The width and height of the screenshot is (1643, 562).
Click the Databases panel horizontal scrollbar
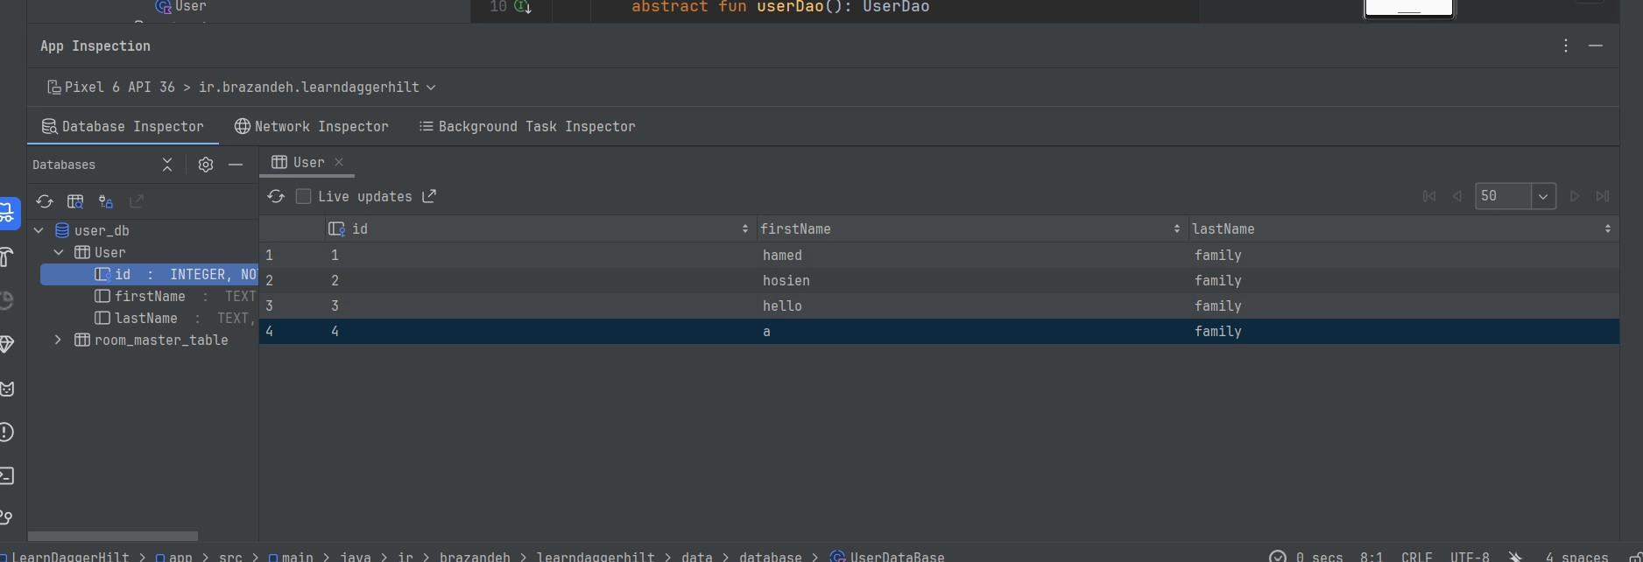click(x=112, y=536)
